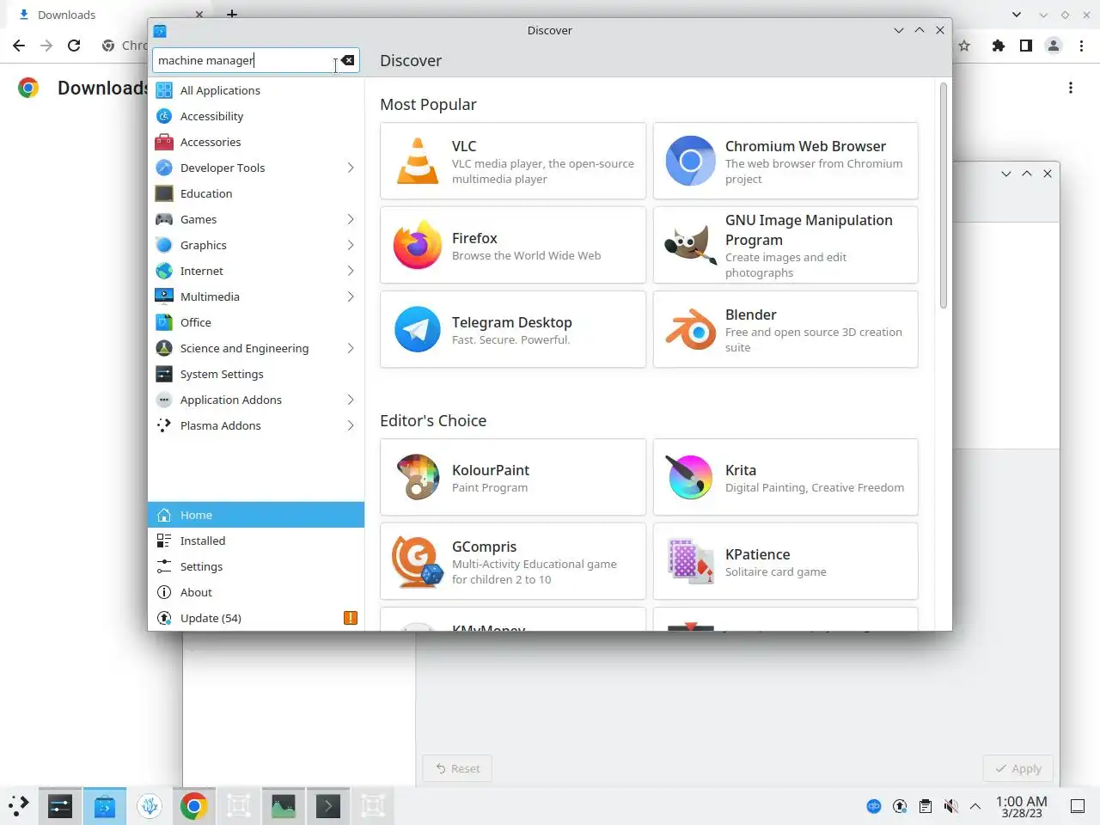Image resolution: width=1100 pixels, height=825 pixels.
Task: Click the Office category icon
Action: [164, 322]
